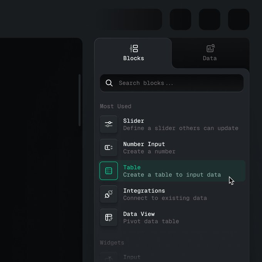Open the Blocks tab
The width and height of the screenshot is (262, 262).
(133, 53)
